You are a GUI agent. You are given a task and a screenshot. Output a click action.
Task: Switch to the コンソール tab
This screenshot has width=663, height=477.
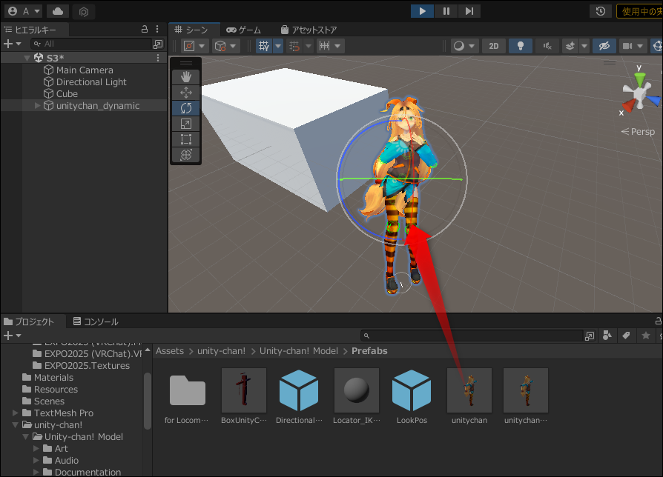[96, 321]
